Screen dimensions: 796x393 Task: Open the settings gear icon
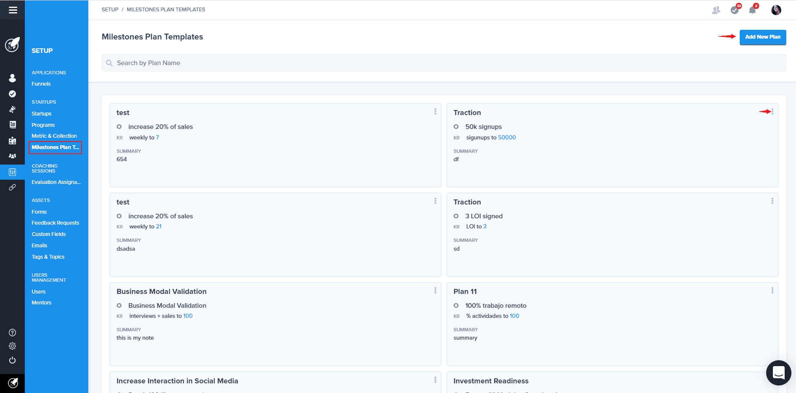pos(13,346)
